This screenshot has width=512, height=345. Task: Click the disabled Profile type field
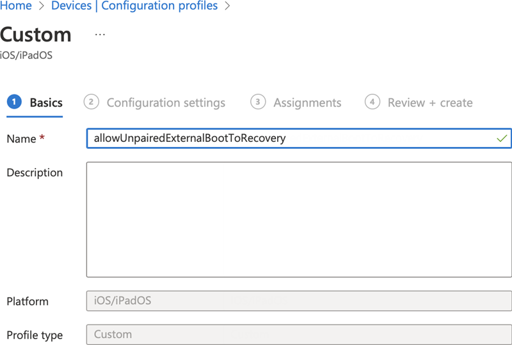[299, 334]
